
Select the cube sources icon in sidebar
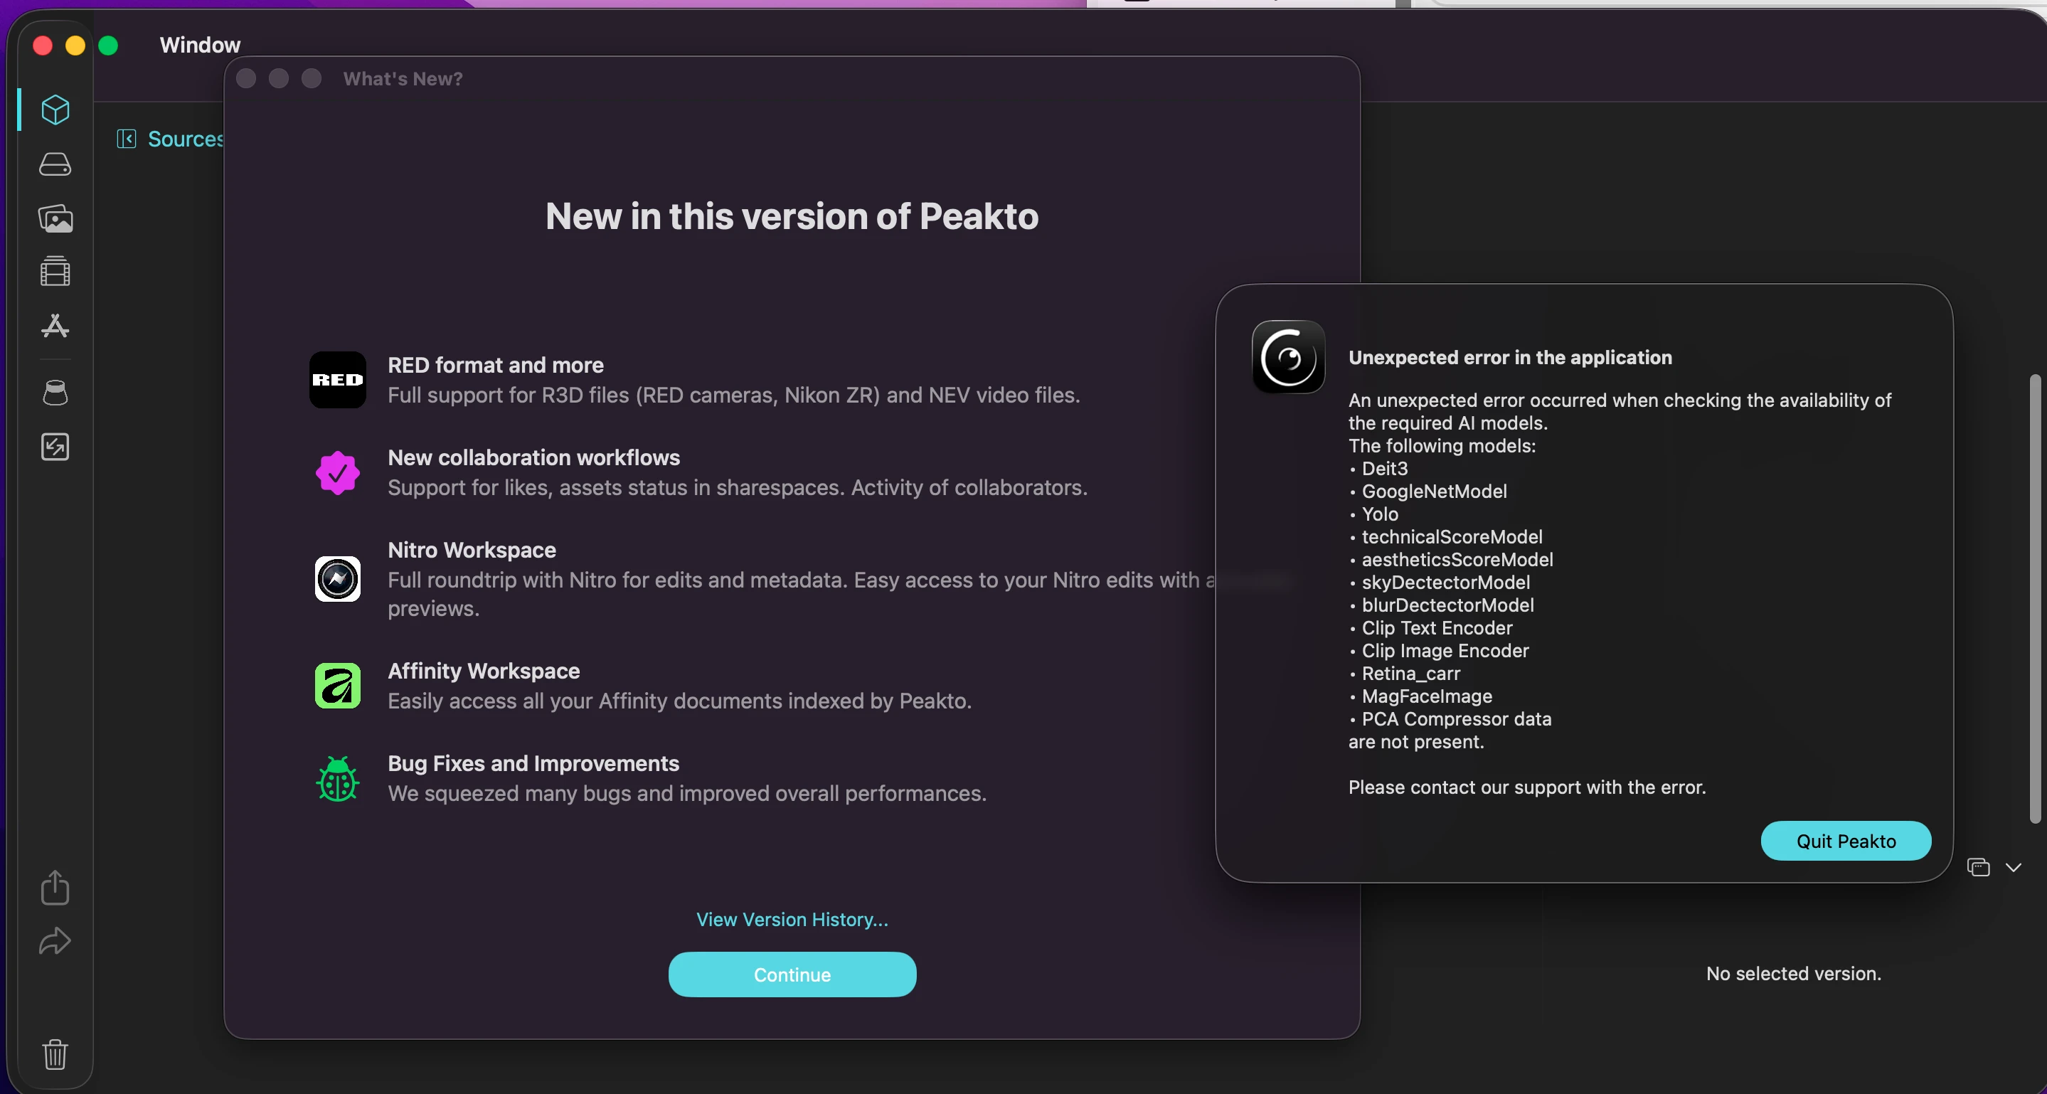coord(55,110)
